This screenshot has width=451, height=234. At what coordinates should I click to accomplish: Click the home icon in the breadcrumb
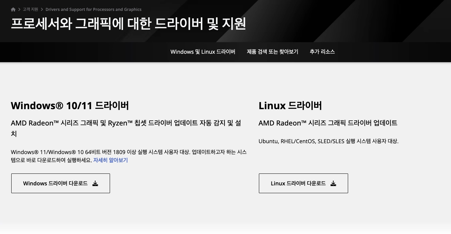point(13,9)
